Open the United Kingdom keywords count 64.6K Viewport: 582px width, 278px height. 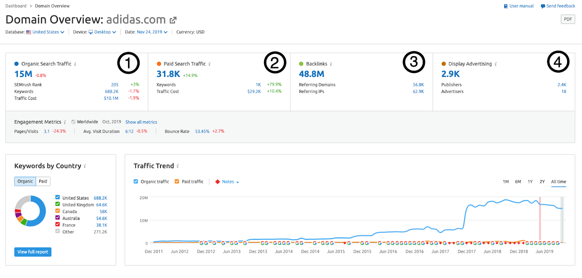[x=102, y=205]
